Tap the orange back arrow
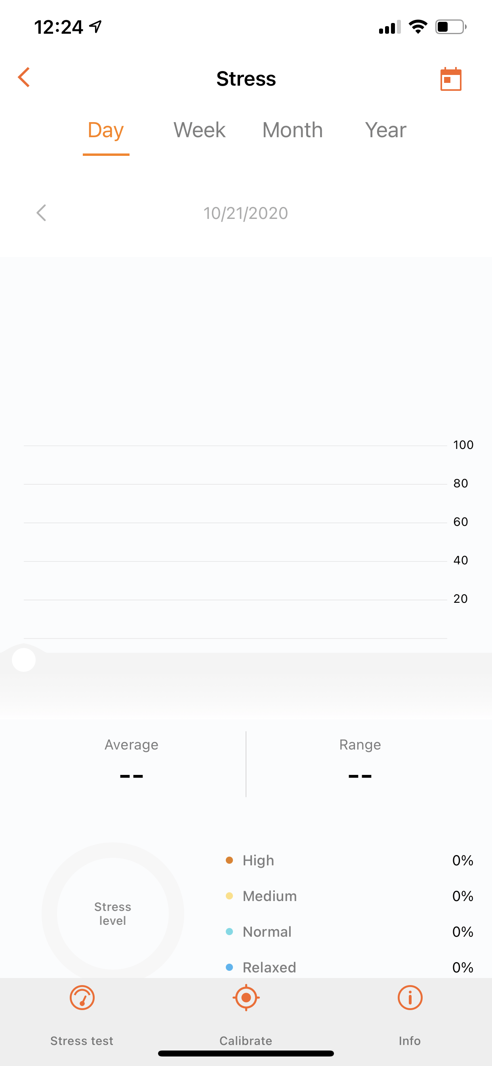 (24, 77)
